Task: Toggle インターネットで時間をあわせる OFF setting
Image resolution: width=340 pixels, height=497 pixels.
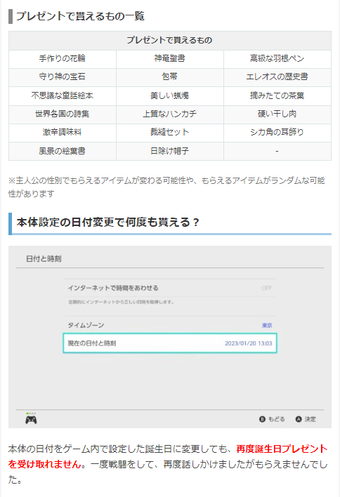Action: (170, 288)
